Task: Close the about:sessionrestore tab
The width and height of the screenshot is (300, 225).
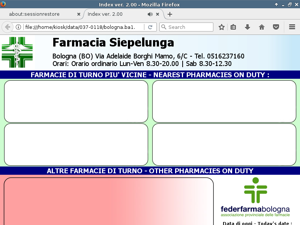Action: (79, 14)
